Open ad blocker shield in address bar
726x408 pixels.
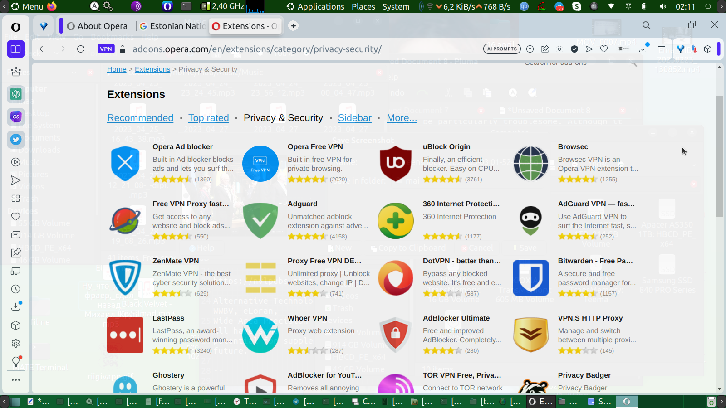[x=574, y=49]
